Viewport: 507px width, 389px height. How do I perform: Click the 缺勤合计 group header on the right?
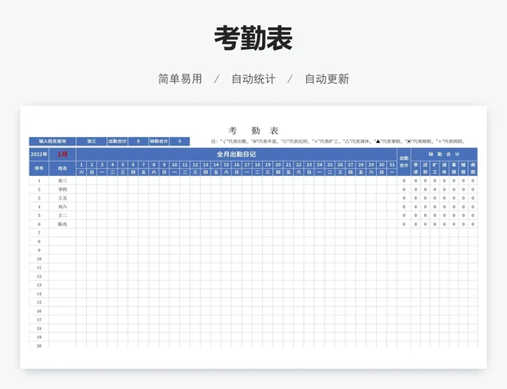[444, 155]
